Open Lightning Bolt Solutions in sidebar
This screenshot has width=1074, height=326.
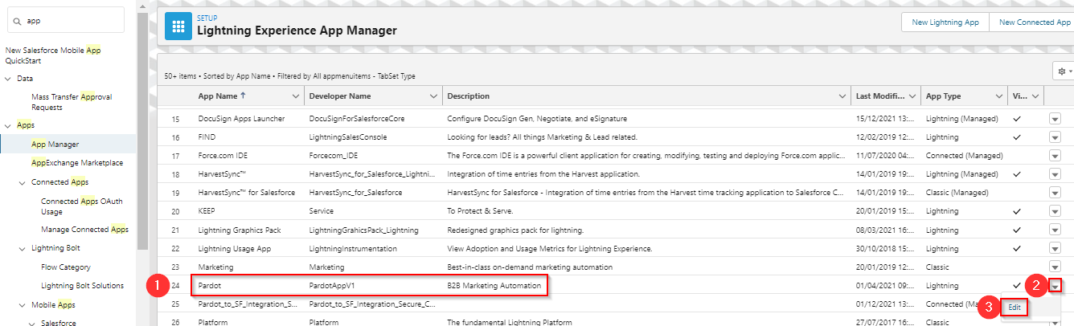click(82, 285)
